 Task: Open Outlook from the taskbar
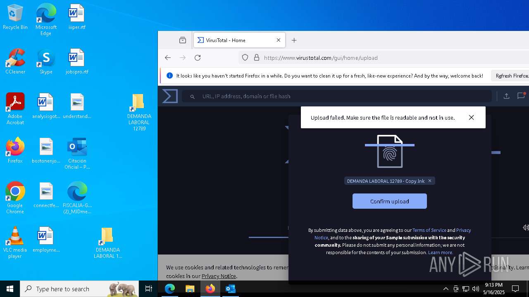(230, 289)
